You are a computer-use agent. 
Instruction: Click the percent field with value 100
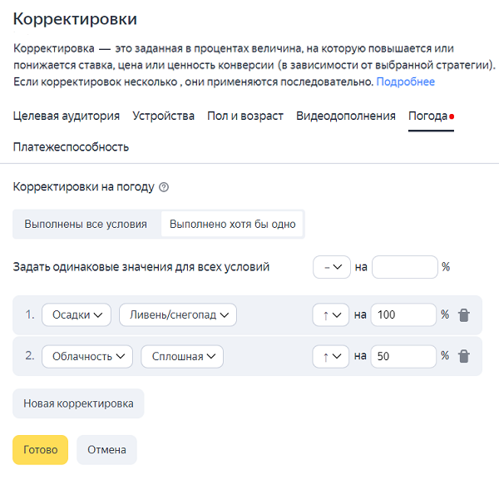(x=403, y=315)
